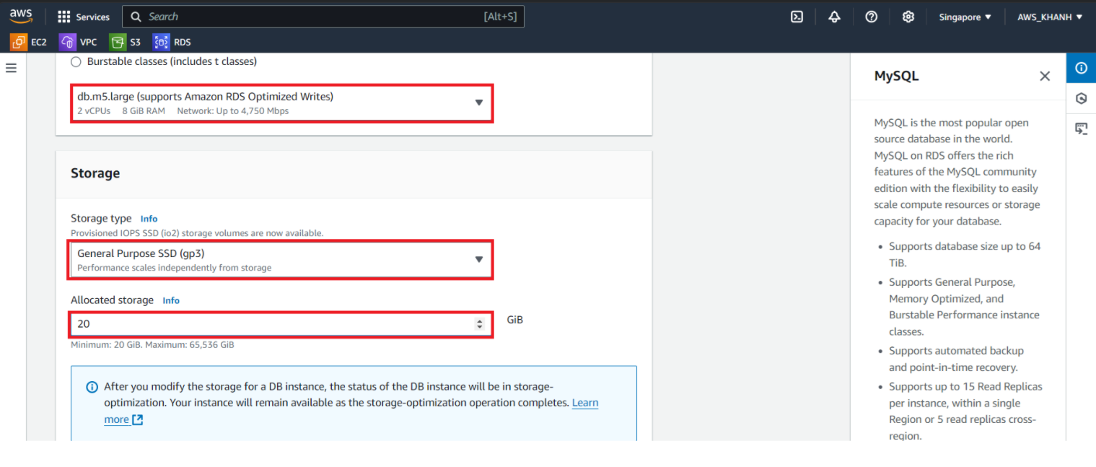
Task: Click the Allocated storage input field
Action: [282, 325]
